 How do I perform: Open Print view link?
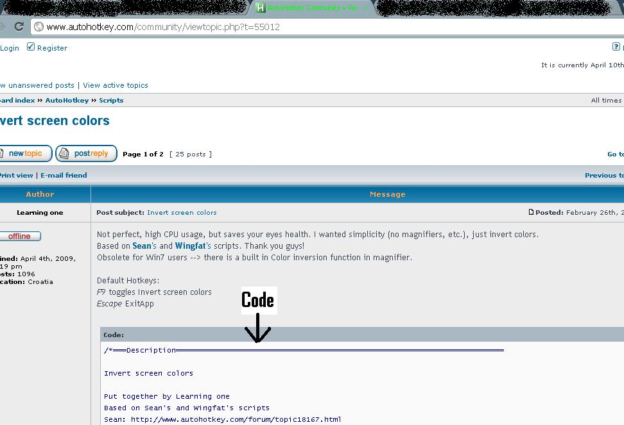16,175
